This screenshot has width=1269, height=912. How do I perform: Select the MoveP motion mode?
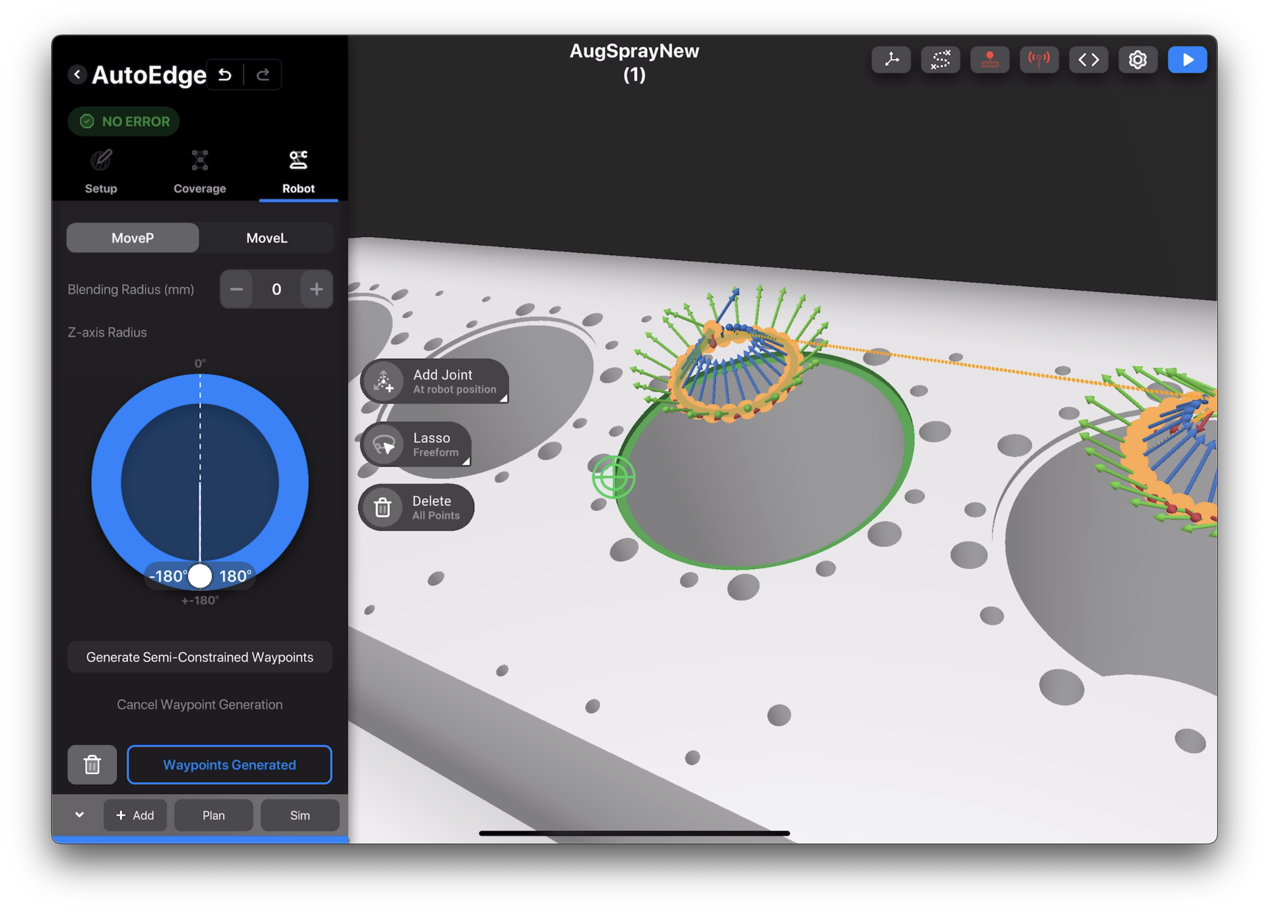[x=133, y=238]
